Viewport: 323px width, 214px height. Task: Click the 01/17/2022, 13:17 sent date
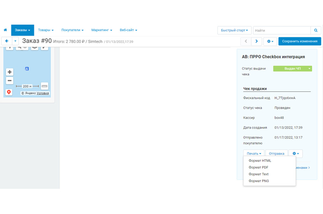(289, 137)
